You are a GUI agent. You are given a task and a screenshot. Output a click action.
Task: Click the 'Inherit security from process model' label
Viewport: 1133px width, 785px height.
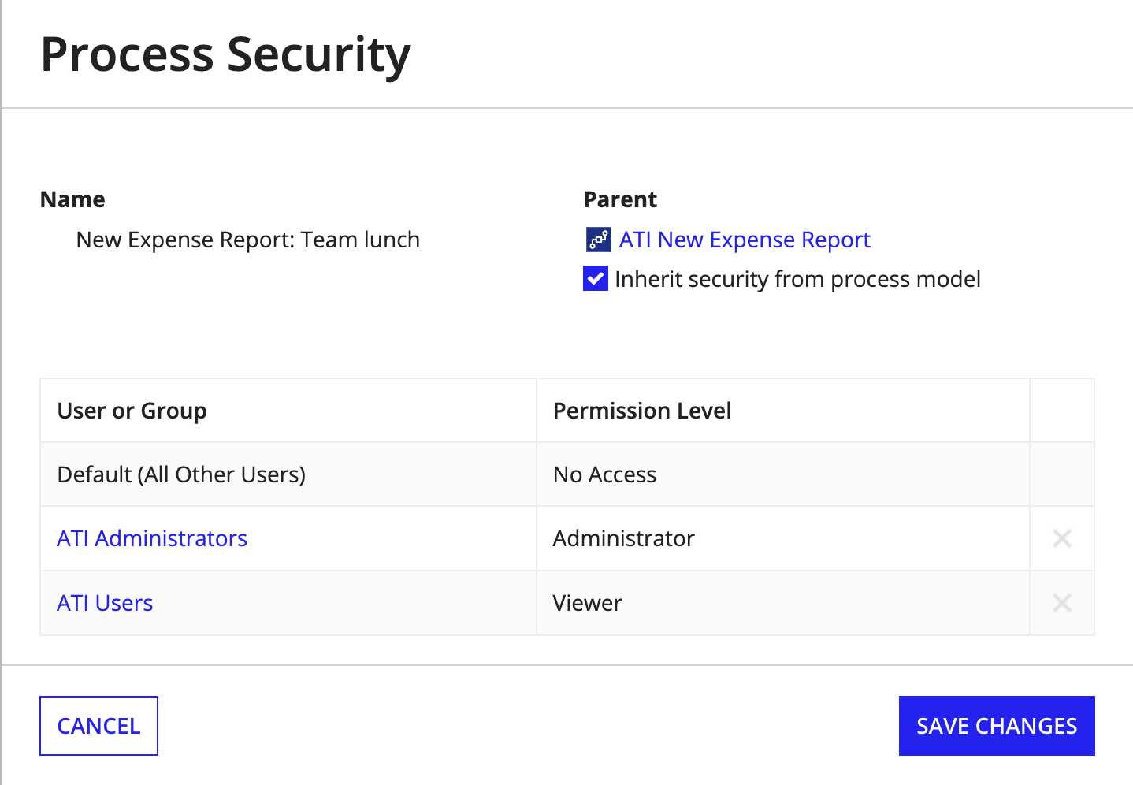click(x=797, y=279)
